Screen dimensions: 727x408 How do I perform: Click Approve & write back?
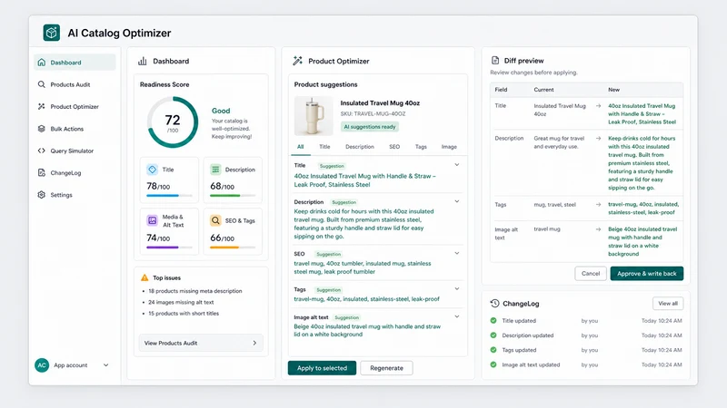647,274
